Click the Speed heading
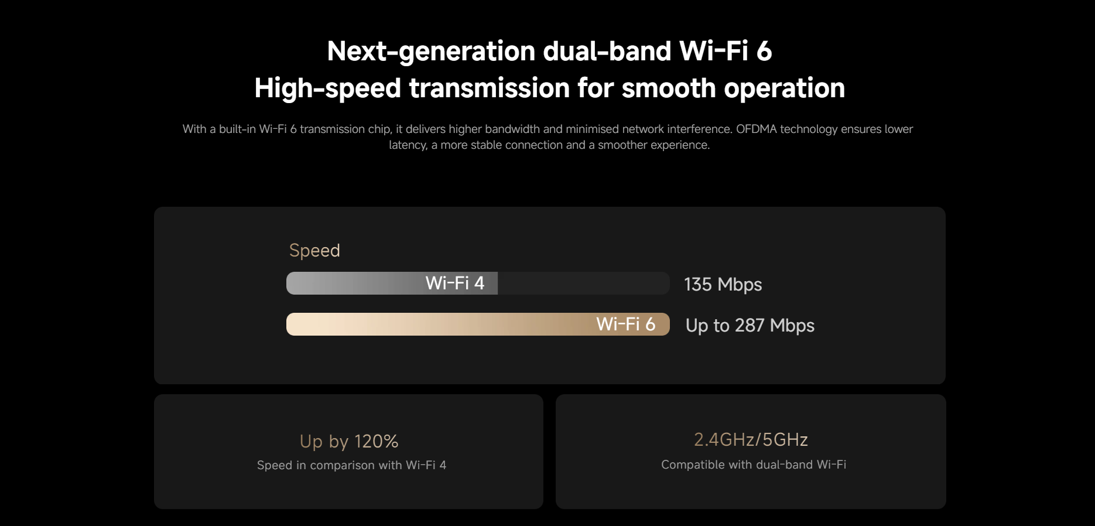 (314, 251)
